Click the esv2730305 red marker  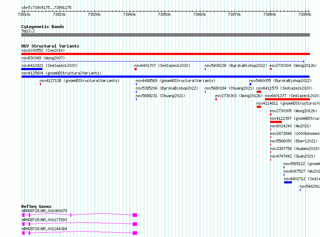271,114
